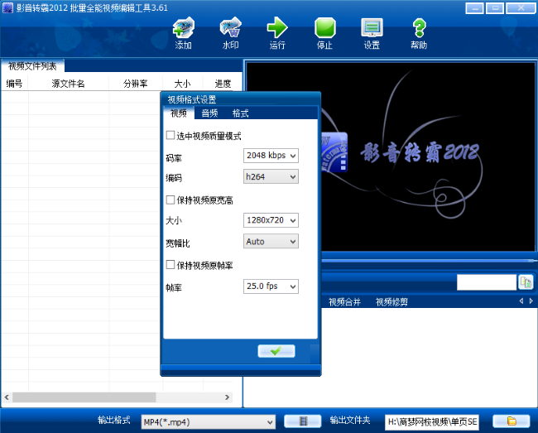Screen dimensions: 538x433
Task: Open the 编码 h264 dropdown
Action: 271,176
